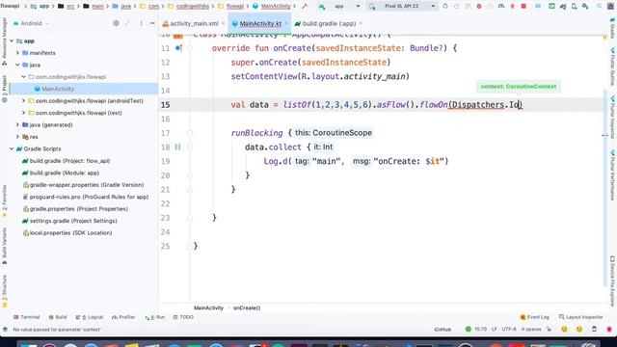Image resolution: width=617 pixels, height=347 pixels.
Task: Click the red error indicator in status bar
Action: (609, 329)
